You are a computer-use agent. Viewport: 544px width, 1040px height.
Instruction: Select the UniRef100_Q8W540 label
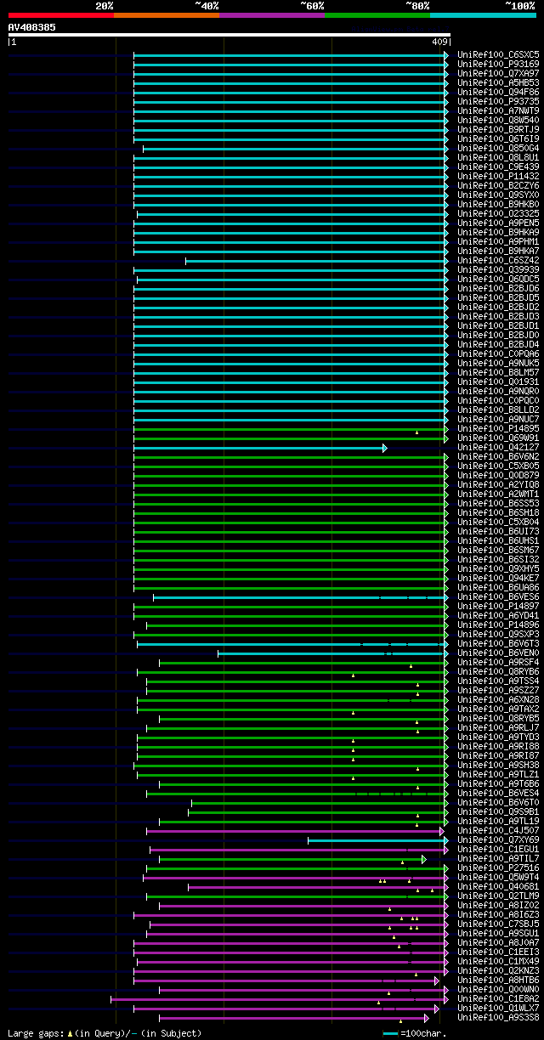click(498, 121)
